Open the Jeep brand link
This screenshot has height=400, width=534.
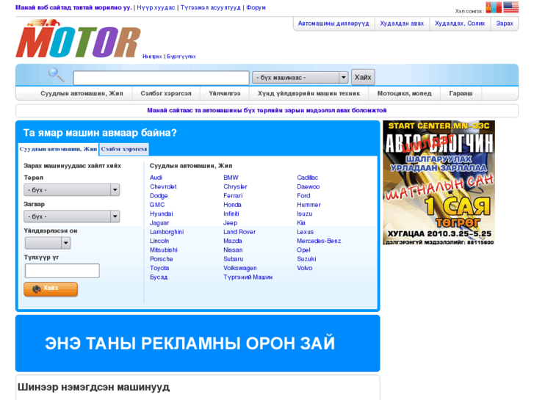pyautogui.click(x=230, y=223)
